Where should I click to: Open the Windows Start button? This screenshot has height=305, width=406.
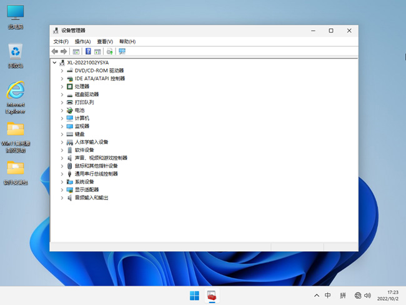click(x=194, y=296)
